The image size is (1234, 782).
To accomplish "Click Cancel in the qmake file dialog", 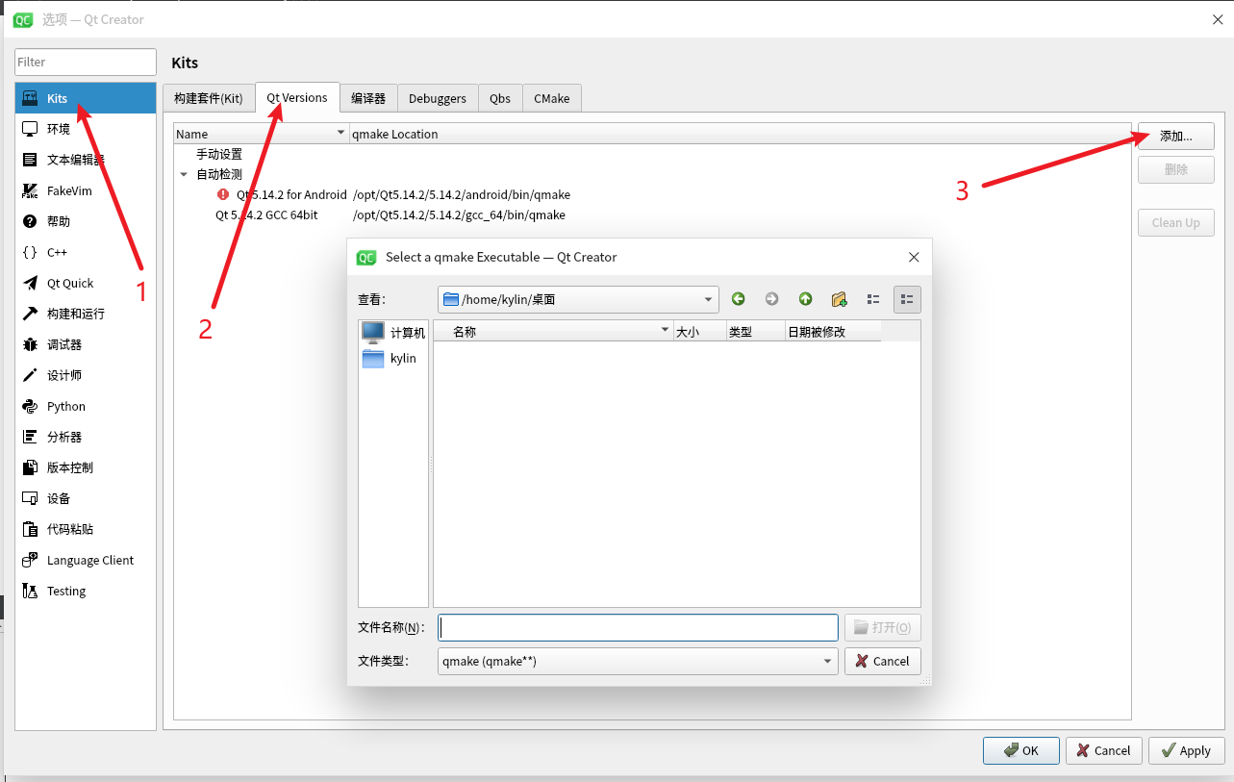I will [x=883, y=661].
